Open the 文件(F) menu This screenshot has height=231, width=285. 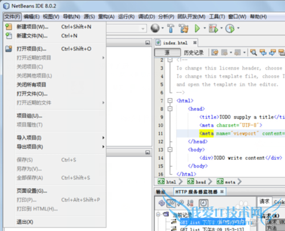pyautogui.click(x=13, y=16)
